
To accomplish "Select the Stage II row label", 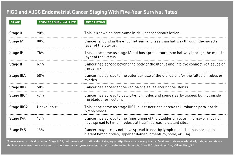I will 16,64.
